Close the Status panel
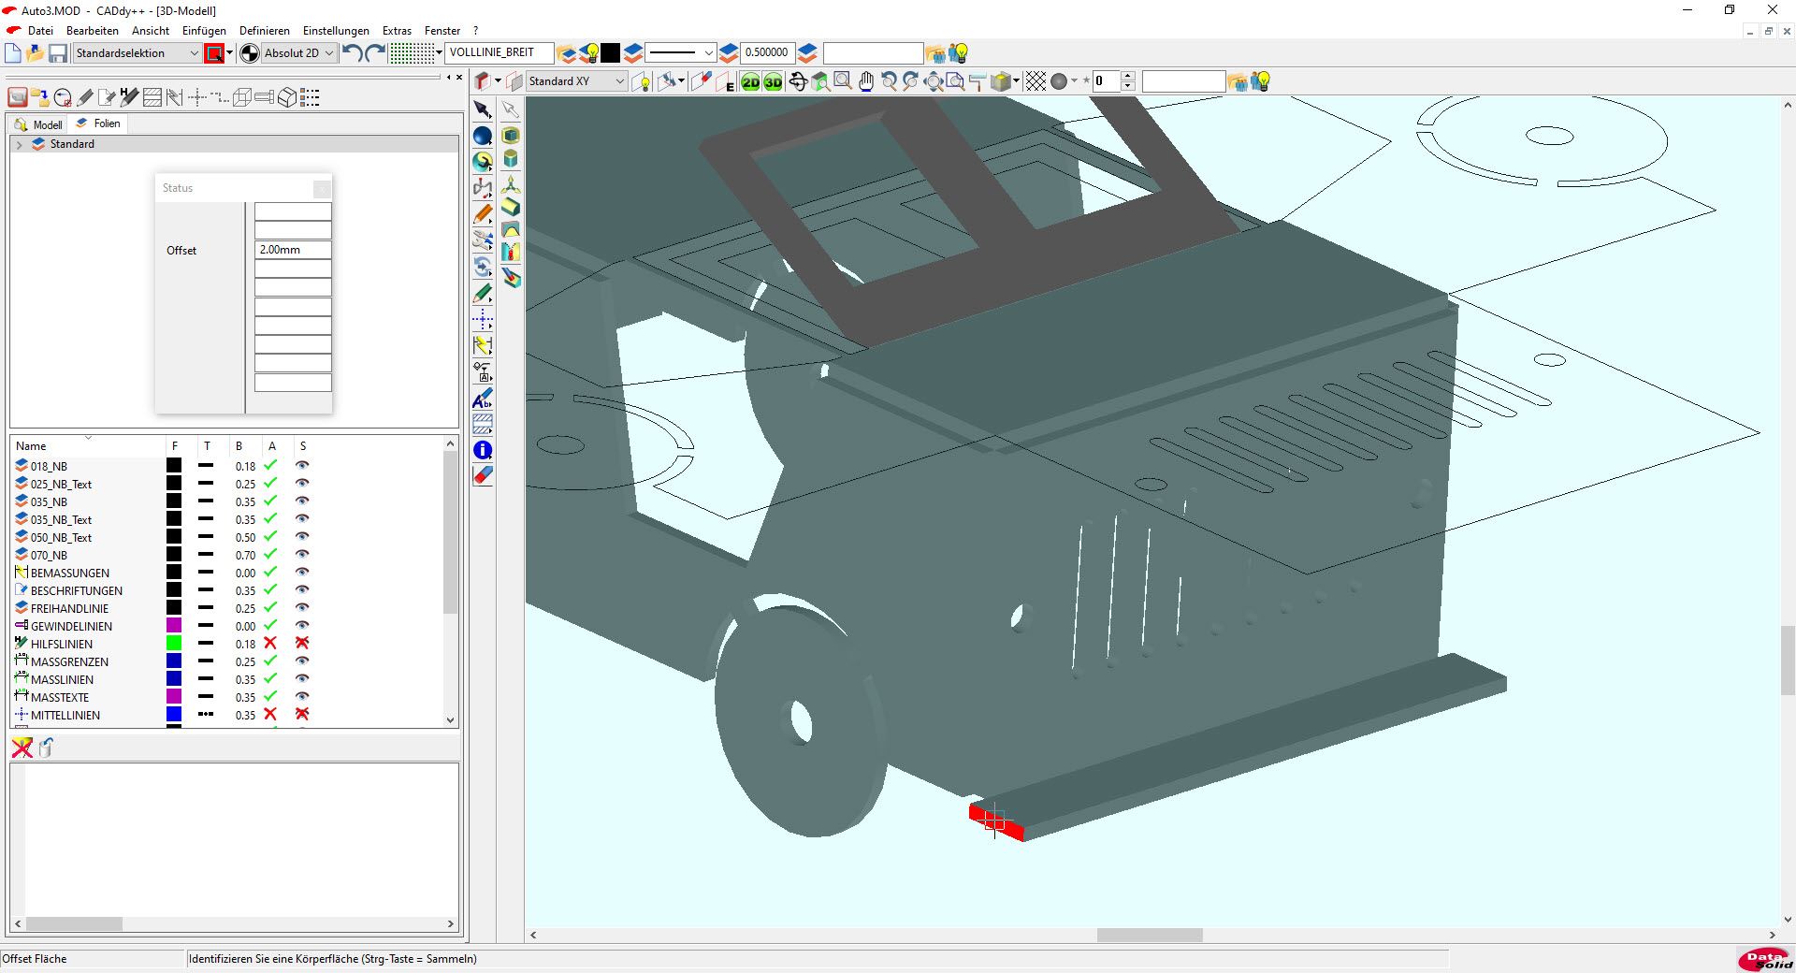The width and height of the screenshot is (1796, 973). (x=322, y=189)
